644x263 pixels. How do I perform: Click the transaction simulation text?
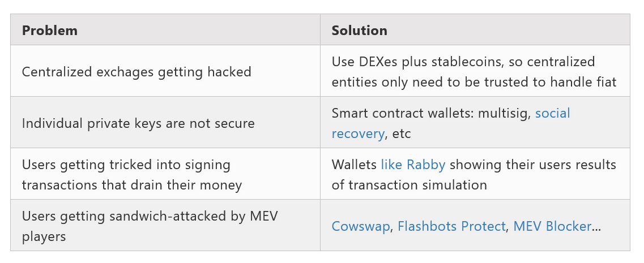pos(417,184)
